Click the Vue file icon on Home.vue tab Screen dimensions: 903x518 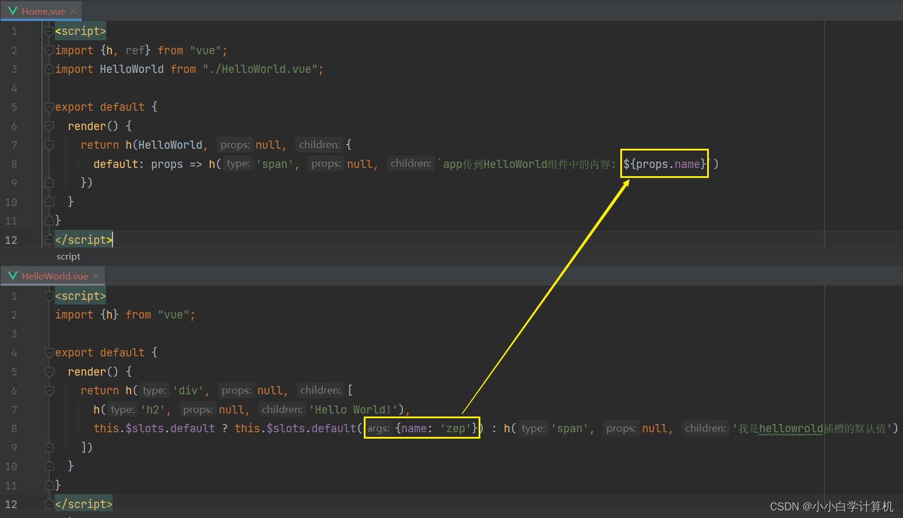pos(13,11)
